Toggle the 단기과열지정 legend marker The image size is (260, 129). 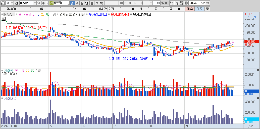pyautogui.click(x=109, y=14)
